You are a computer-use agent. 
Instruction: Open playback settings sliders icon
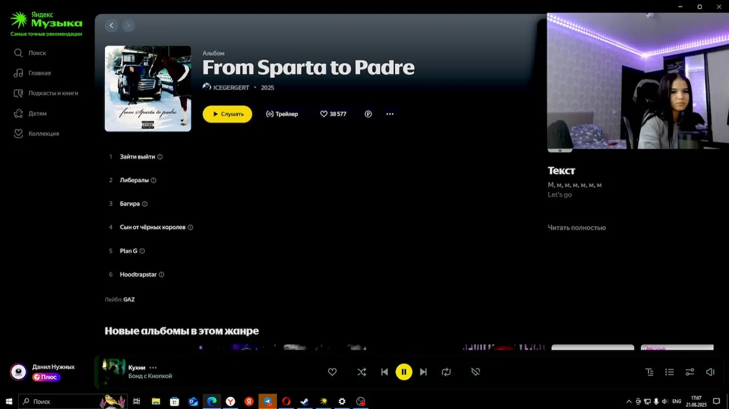[x=690, y=372]
